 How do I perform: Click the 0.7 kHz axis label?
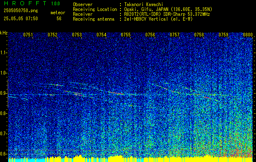[x=4, y=134]
